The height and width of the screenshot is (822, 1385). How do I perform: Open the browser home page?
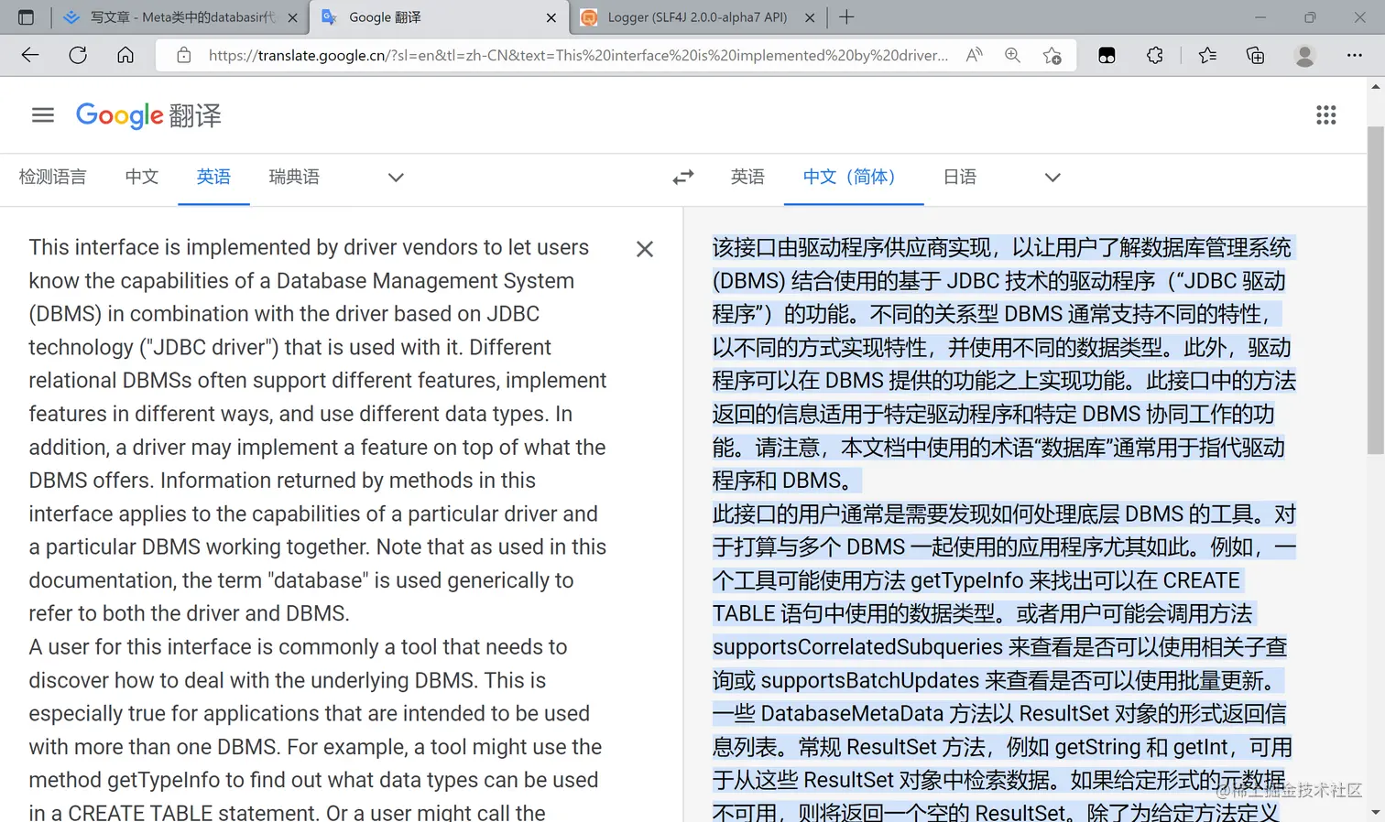tap(125, 55)
